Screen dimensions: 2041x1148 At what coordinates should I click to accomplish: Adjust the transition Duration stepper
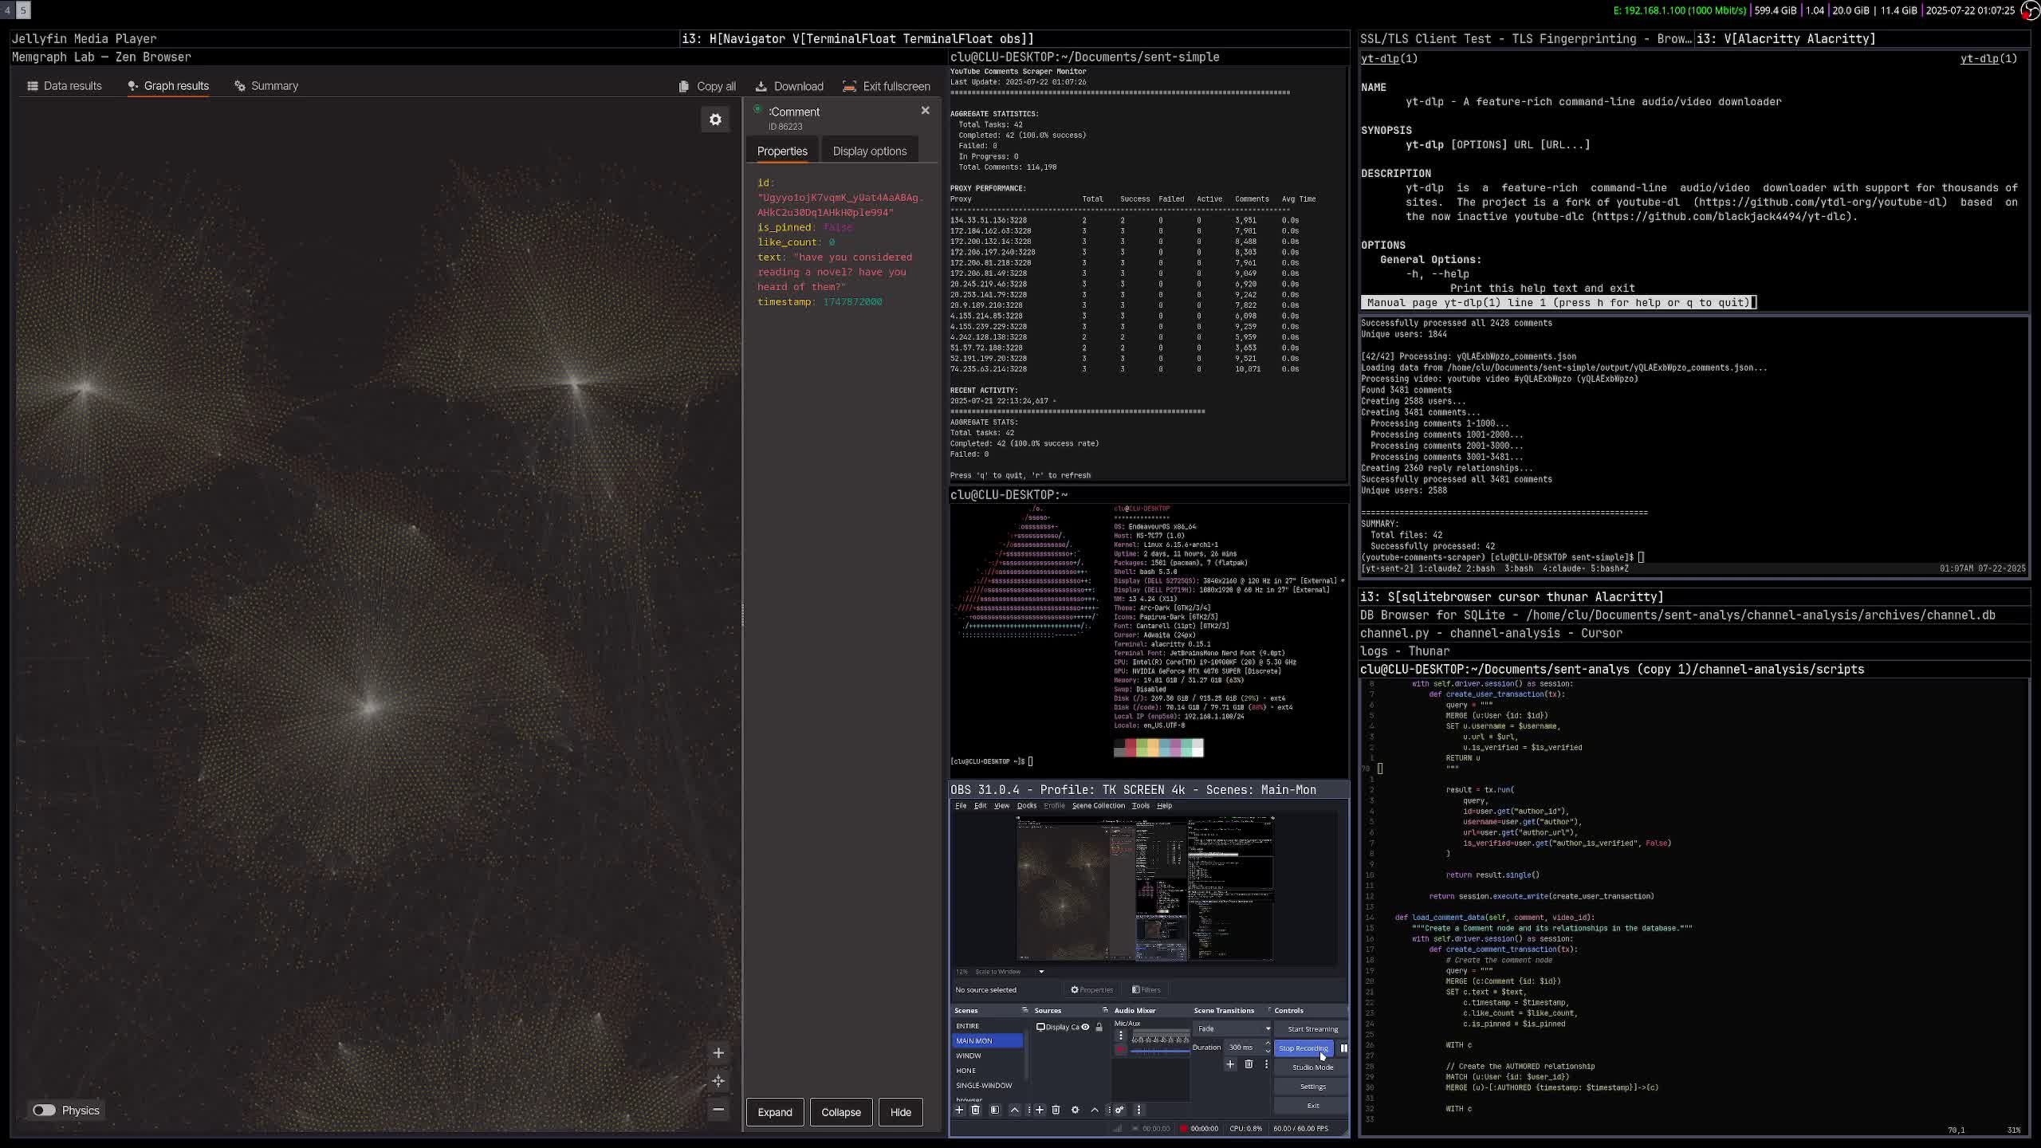pos(1268,1048)
